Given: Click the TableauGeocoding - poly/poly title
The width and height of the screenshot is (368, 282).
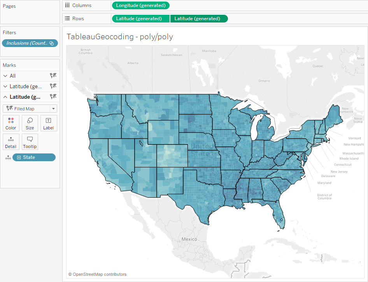Looking at the screenshot, I should click(x=120, y=37).
